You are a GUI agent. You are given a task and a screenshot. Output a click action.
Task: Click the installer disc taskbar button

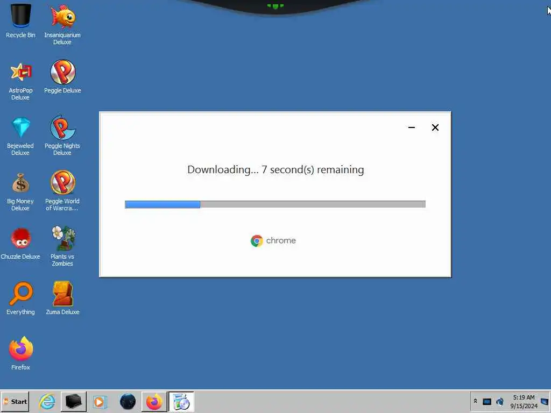pos(181,401)
